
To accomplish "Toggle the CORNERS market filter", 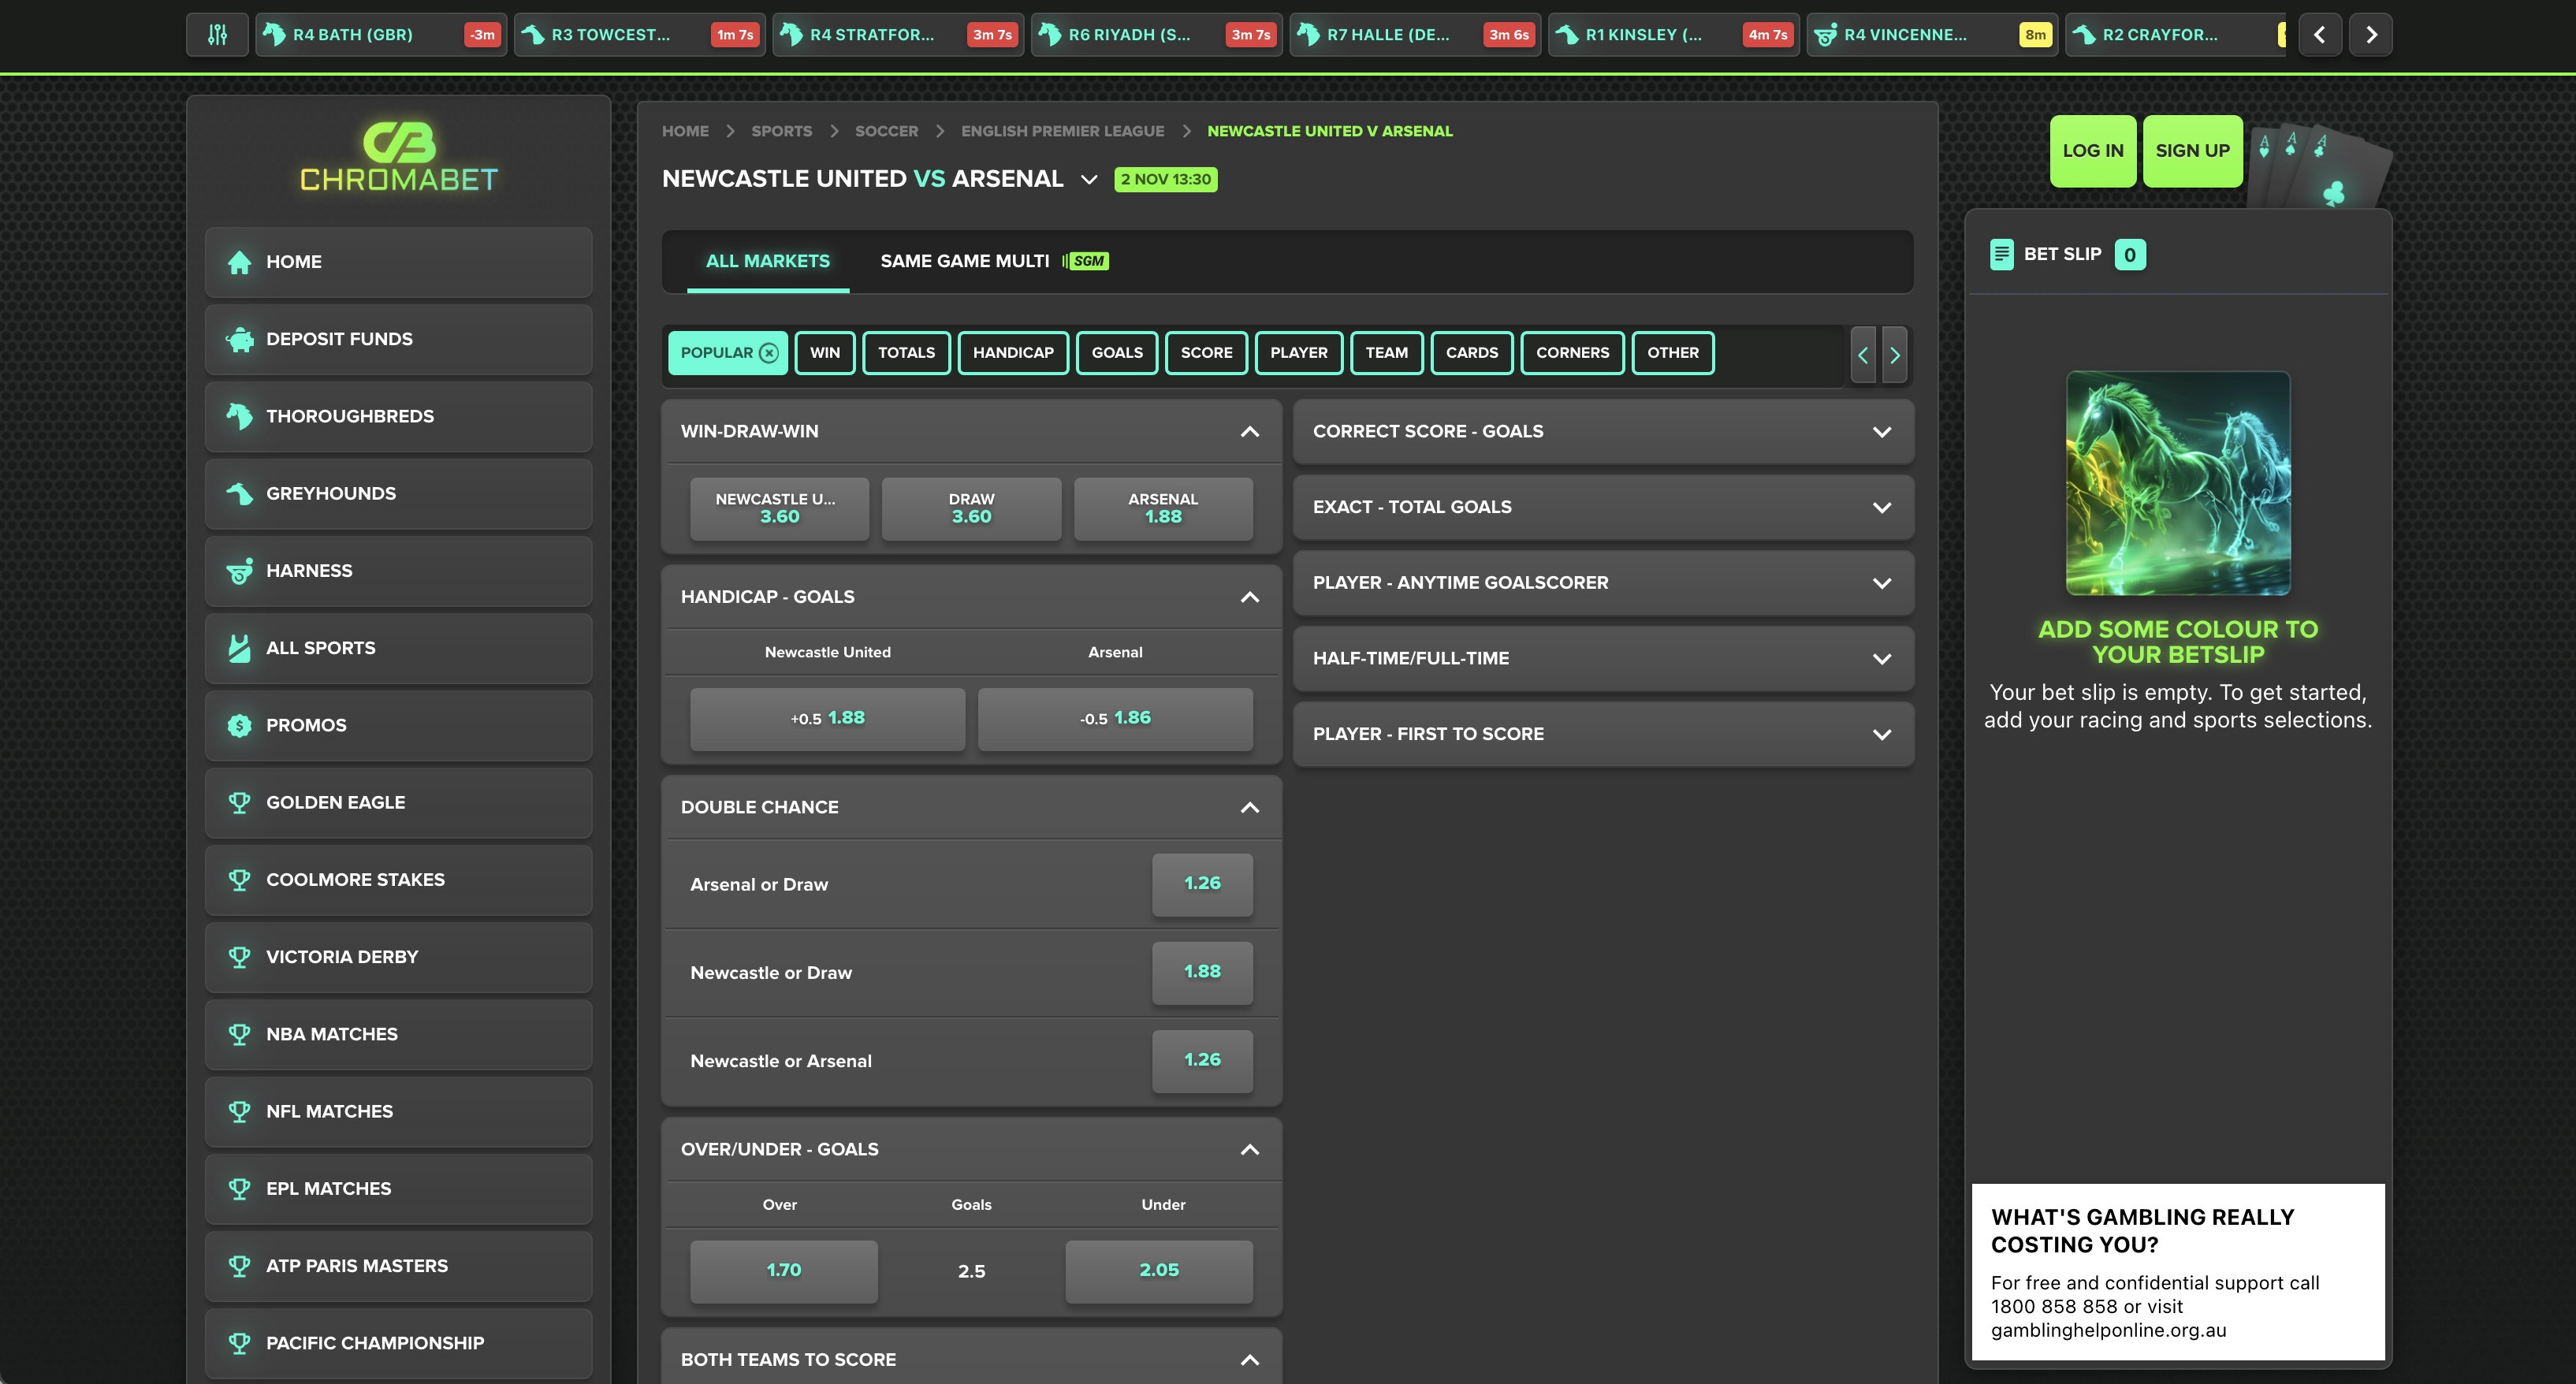I will (x=1572, y=353).
